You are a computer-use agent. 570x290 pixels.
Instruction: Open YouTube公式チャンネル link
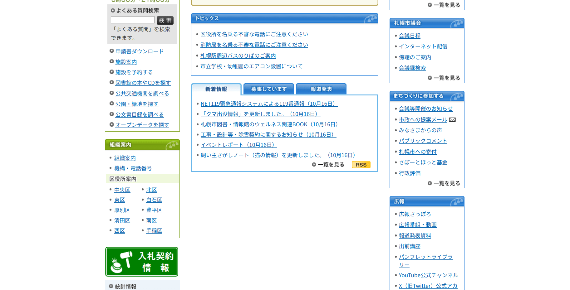(x=428, y=275)
